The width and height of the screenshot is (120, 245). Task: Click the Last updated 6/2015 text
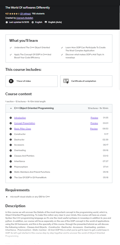[19, 22]
